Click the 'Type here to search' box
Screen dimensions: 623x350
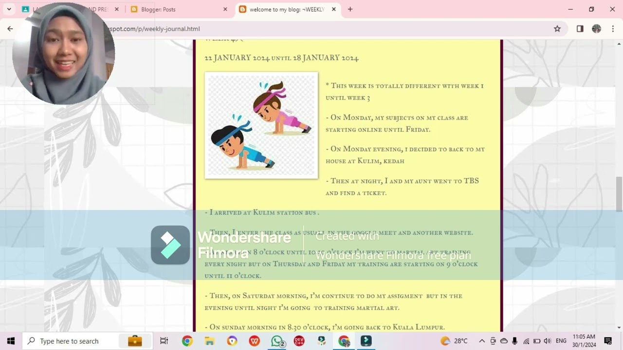pos(88,341)
